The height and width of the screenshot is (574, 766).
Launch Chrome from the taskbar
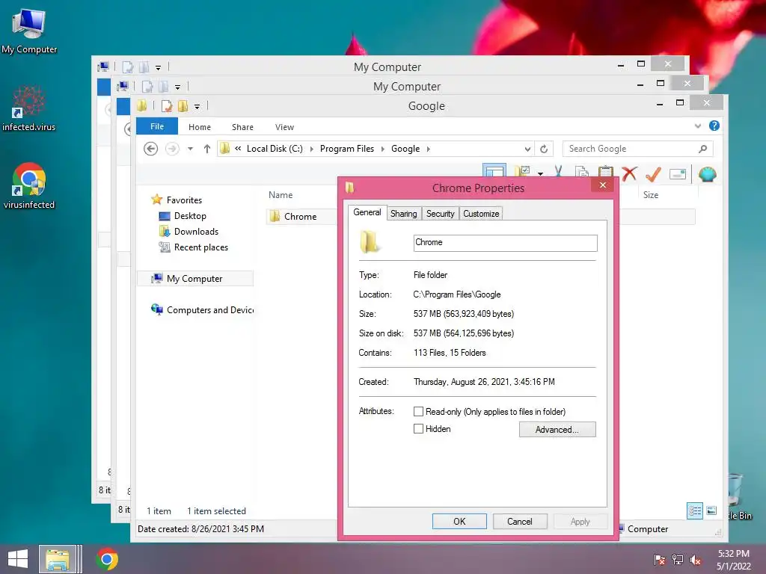107,559
